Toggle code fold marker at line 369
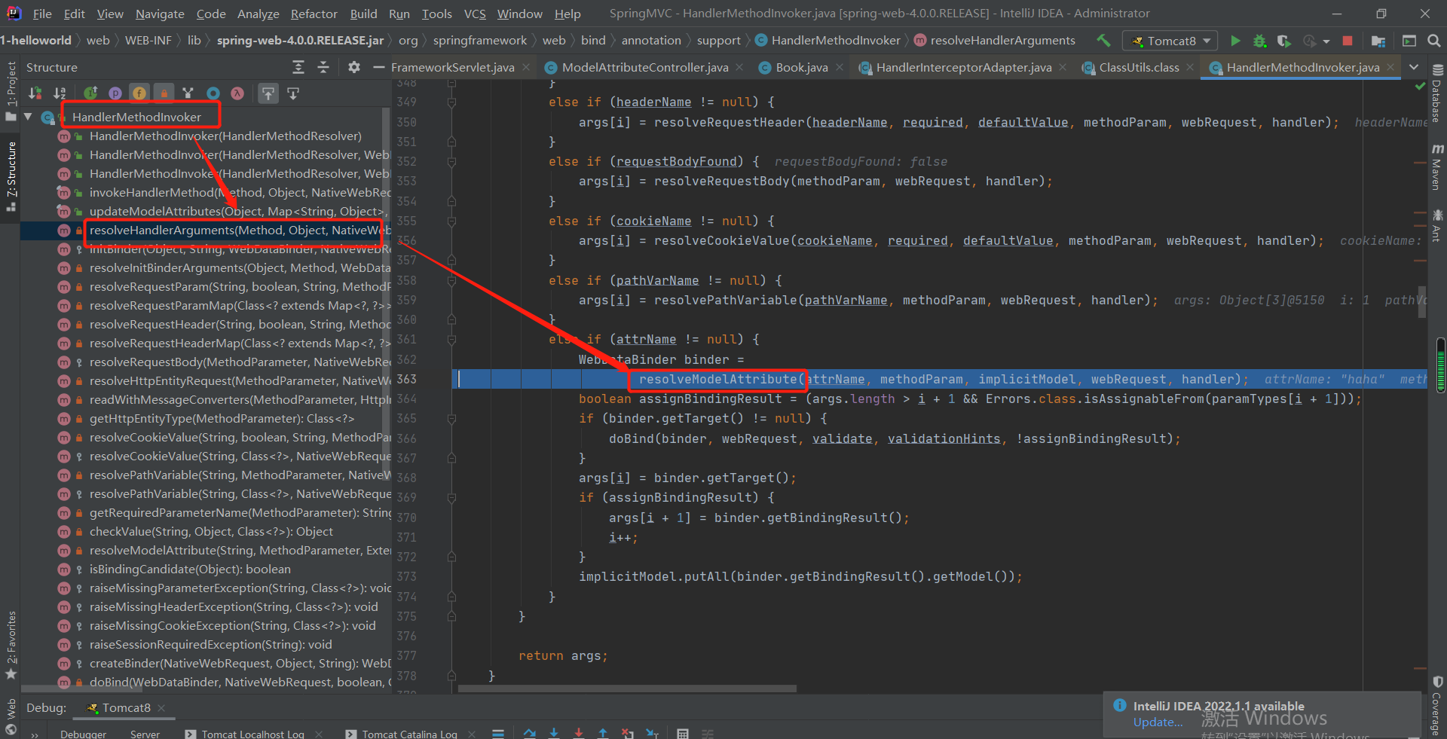Screen dimensions: 1447x739 (451, 497)
